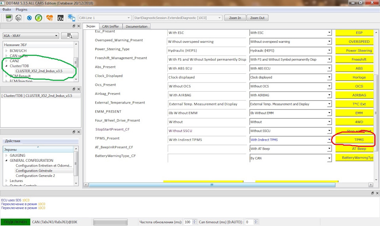Click the refresh rate input field

pyautogui.click(x=187, y=222)
